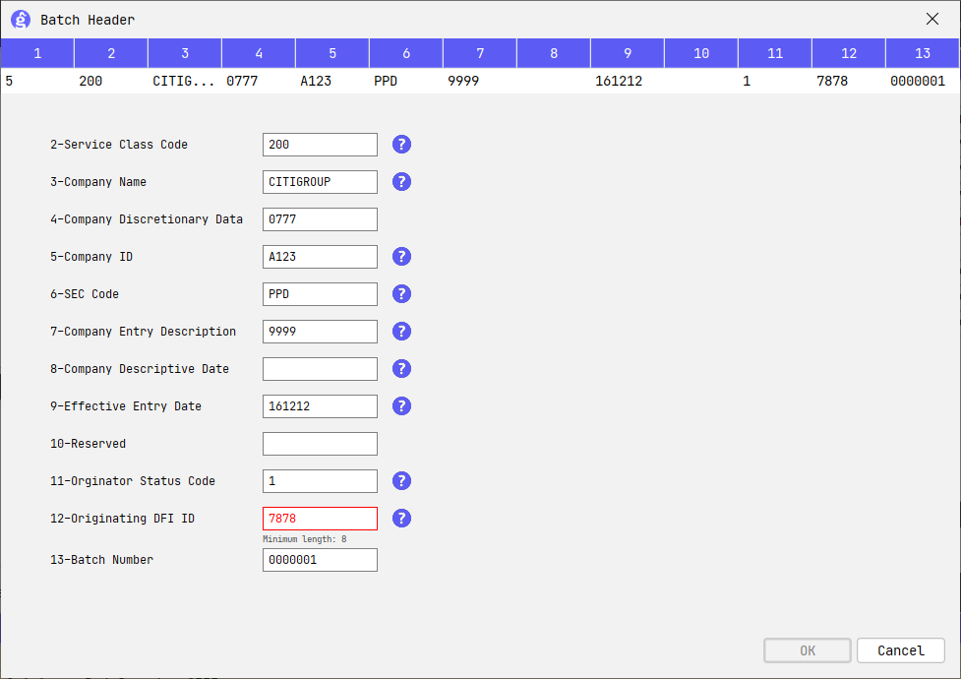Open help for SEC Code field
The height and width of the screenshot is (679, 961).
point(401,293)
